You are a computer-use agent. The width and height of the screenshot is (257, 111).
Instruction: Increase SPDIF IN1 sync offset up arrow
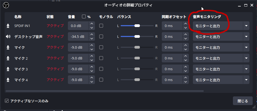(185, 24)
